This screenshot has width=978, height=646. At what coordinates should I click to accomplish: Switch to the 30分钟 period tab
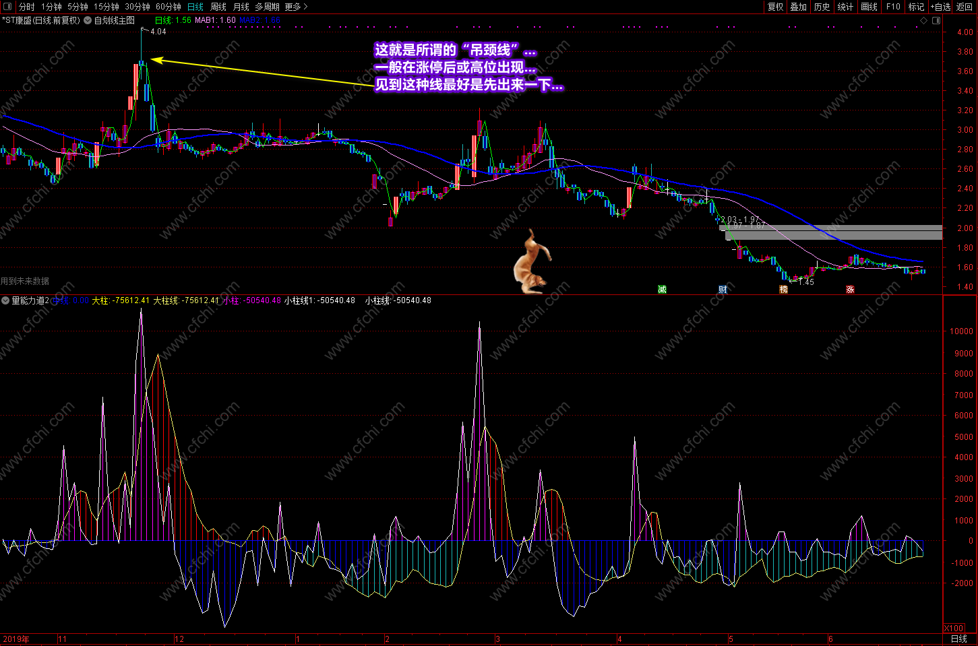point(137,7)
